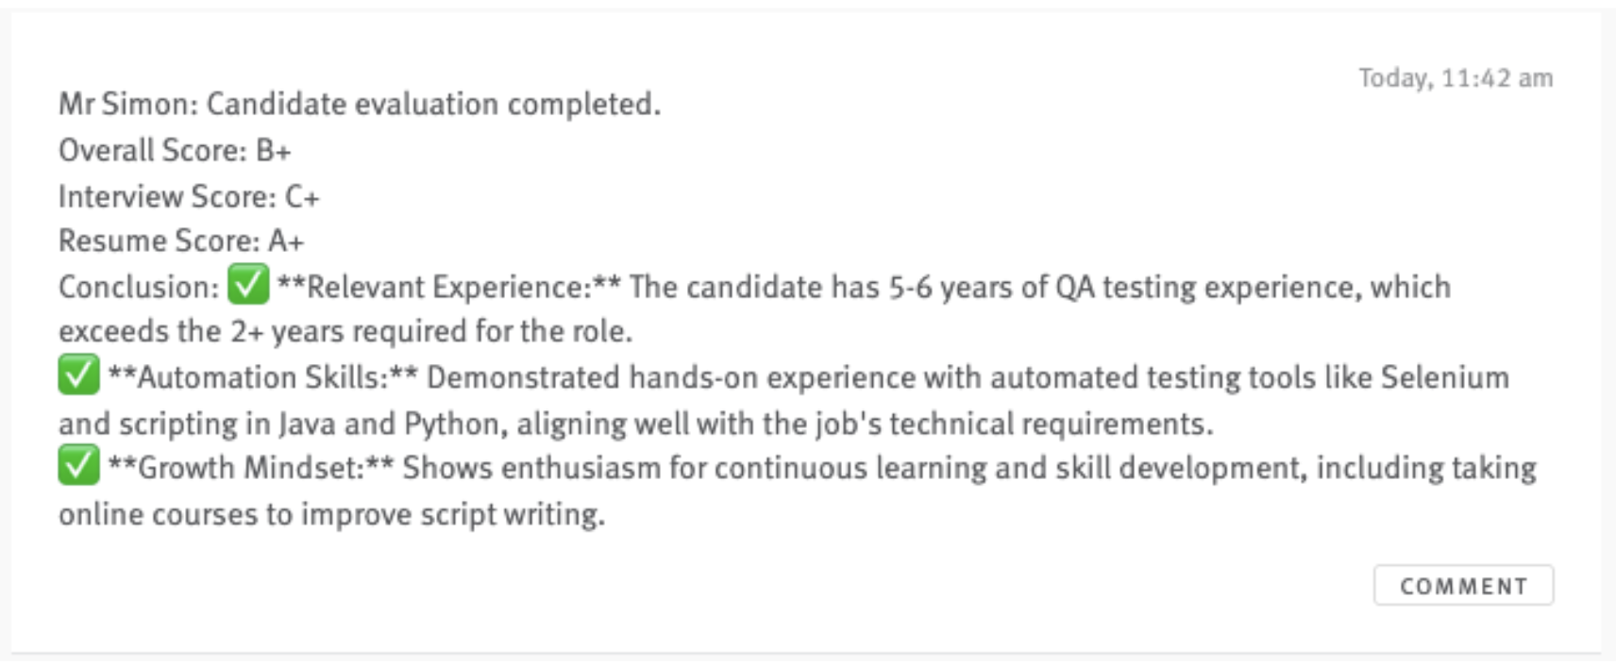Click the 'Conclusion:' label
Viewport: 1616px width, 664px height.
pos(139,287)
